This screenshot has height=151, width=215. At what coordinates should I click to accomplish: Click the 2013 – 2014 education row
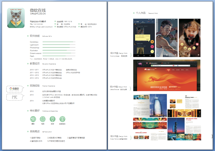tap(46, 78)
